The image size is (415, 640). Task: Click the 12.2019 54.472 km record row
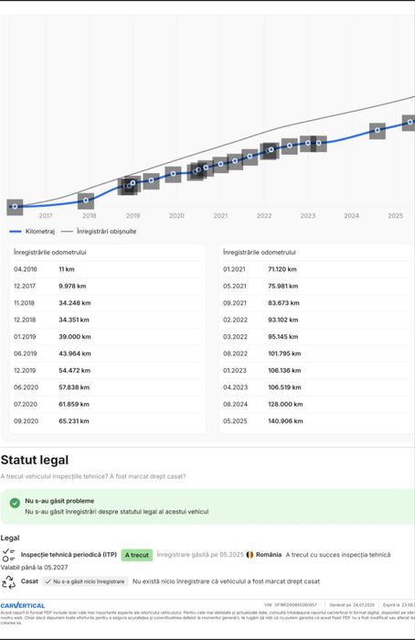click(x=107, y=371)
